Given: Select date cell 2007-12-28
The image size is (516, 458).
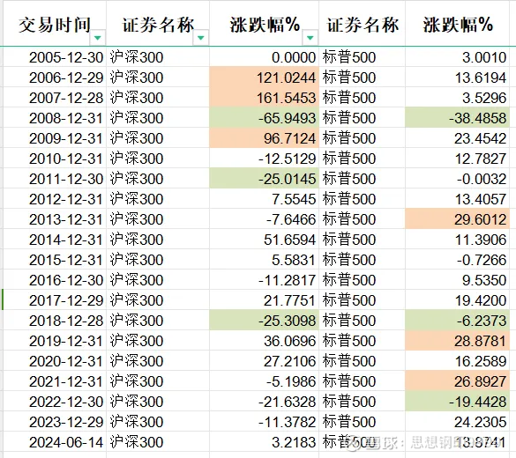Looking at the screenshot, I should [x=55, y=98].
